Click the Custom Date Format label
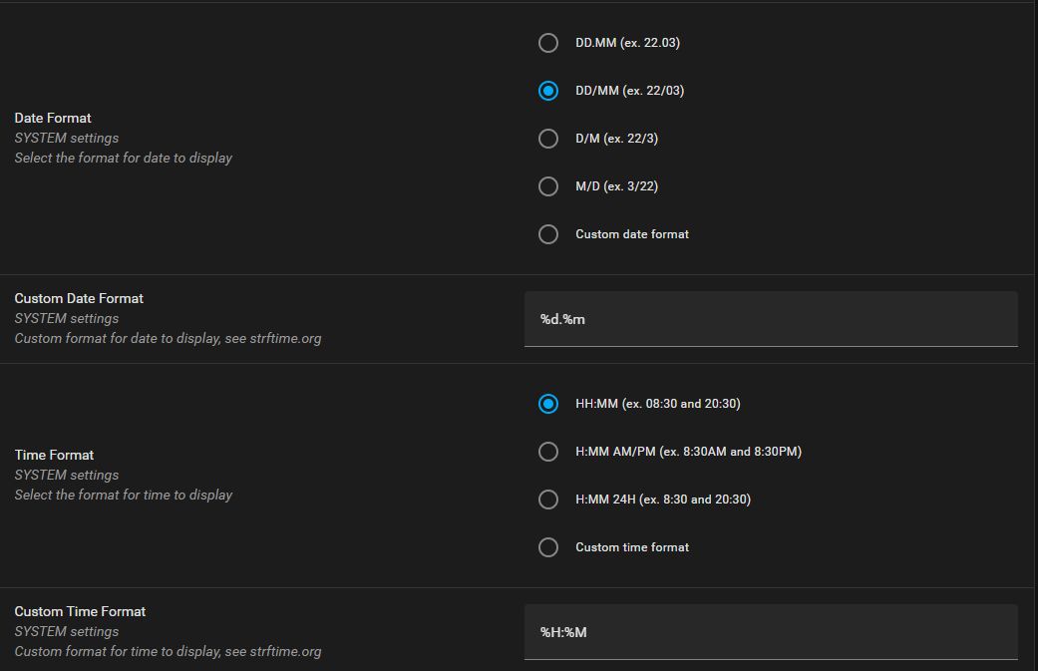The height and width of the screenshot is (671, 1038). (x=78, y=298)
